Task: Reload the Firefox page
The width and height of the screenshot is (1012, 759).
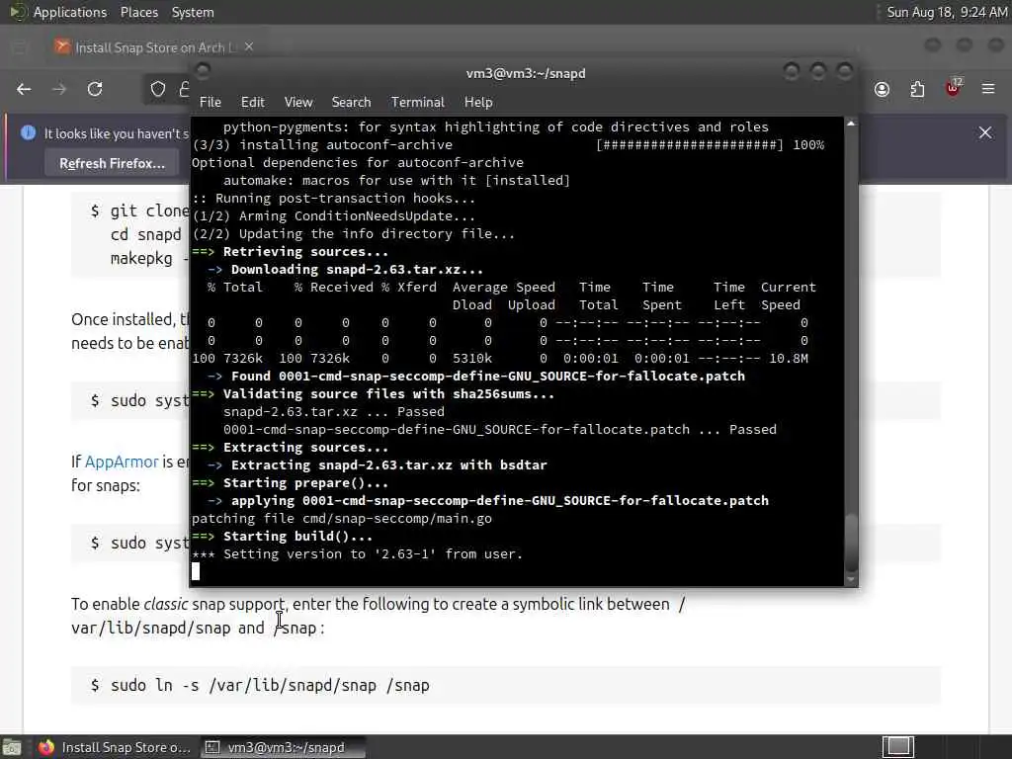Action: [95, 89]
